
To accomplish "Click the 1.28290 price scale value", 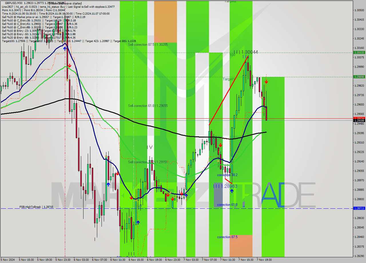I will pyautogui.click(x=359, y=256).
